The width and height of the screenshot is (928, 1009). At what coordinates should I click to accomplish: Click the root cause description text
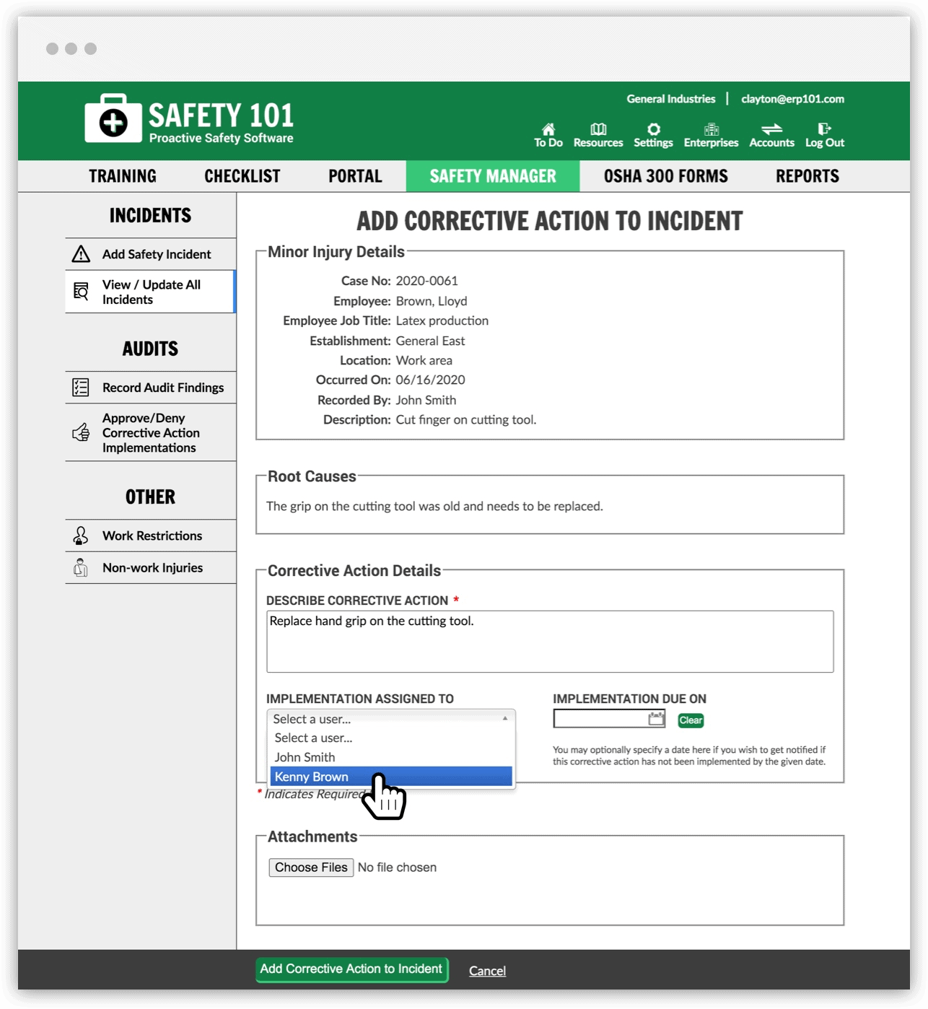(x=434, y=506)
